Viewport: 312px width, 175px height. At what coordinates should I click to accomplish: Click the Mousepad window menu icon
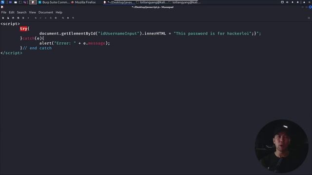click(2, 7)
